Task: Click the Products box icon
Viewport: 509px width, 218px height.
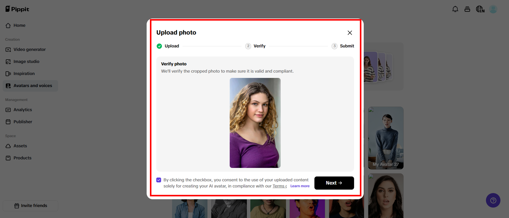Action: coord(8,158)
